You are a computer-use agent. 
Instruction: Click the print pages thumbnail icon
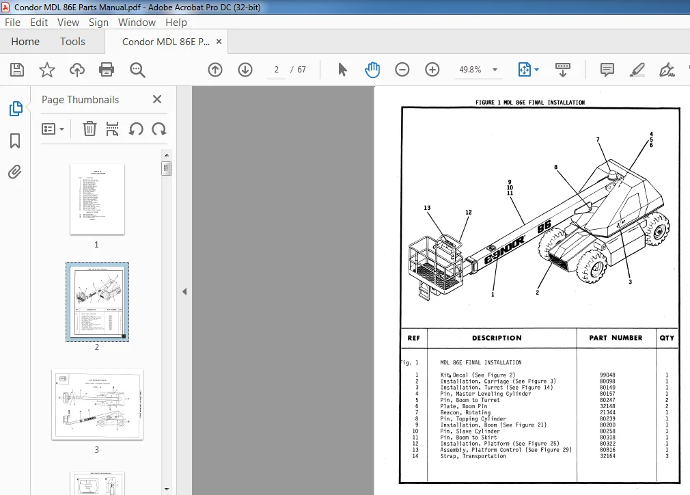(x=112, y=129)
